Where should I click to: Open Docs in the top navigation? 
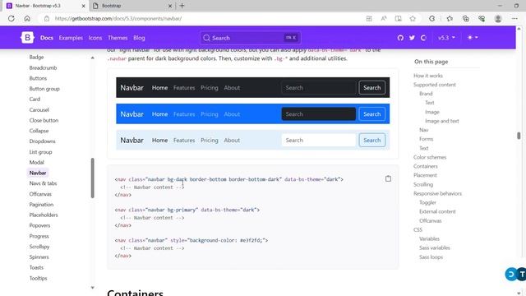tap(47, 38)
